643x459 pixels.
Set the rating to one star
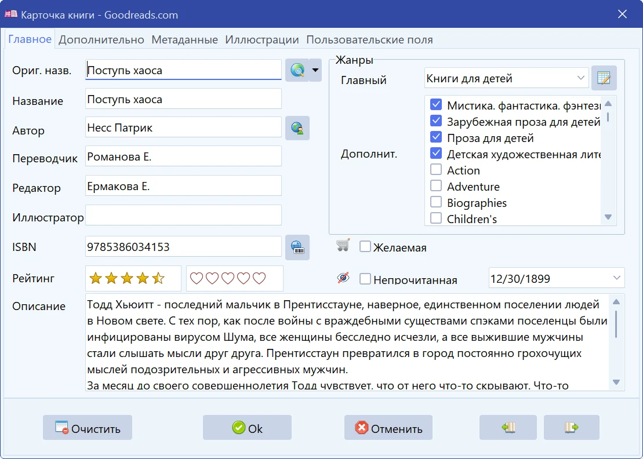(x=96, y=279)
